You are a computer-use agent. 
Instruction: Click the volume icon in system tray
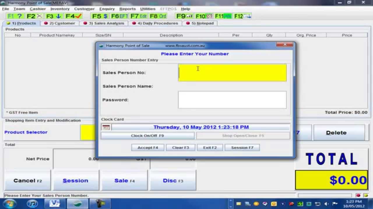coord(326,203)
